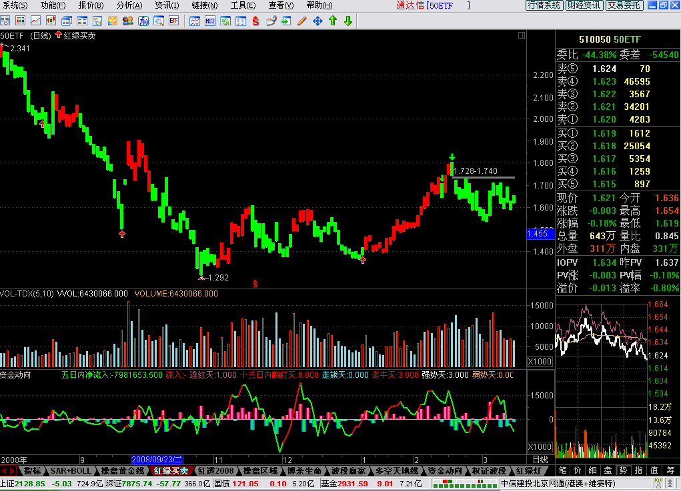Select the SAR+BOLL tab
The height and width of the screenshot is (491, 681).
(71, 470)
